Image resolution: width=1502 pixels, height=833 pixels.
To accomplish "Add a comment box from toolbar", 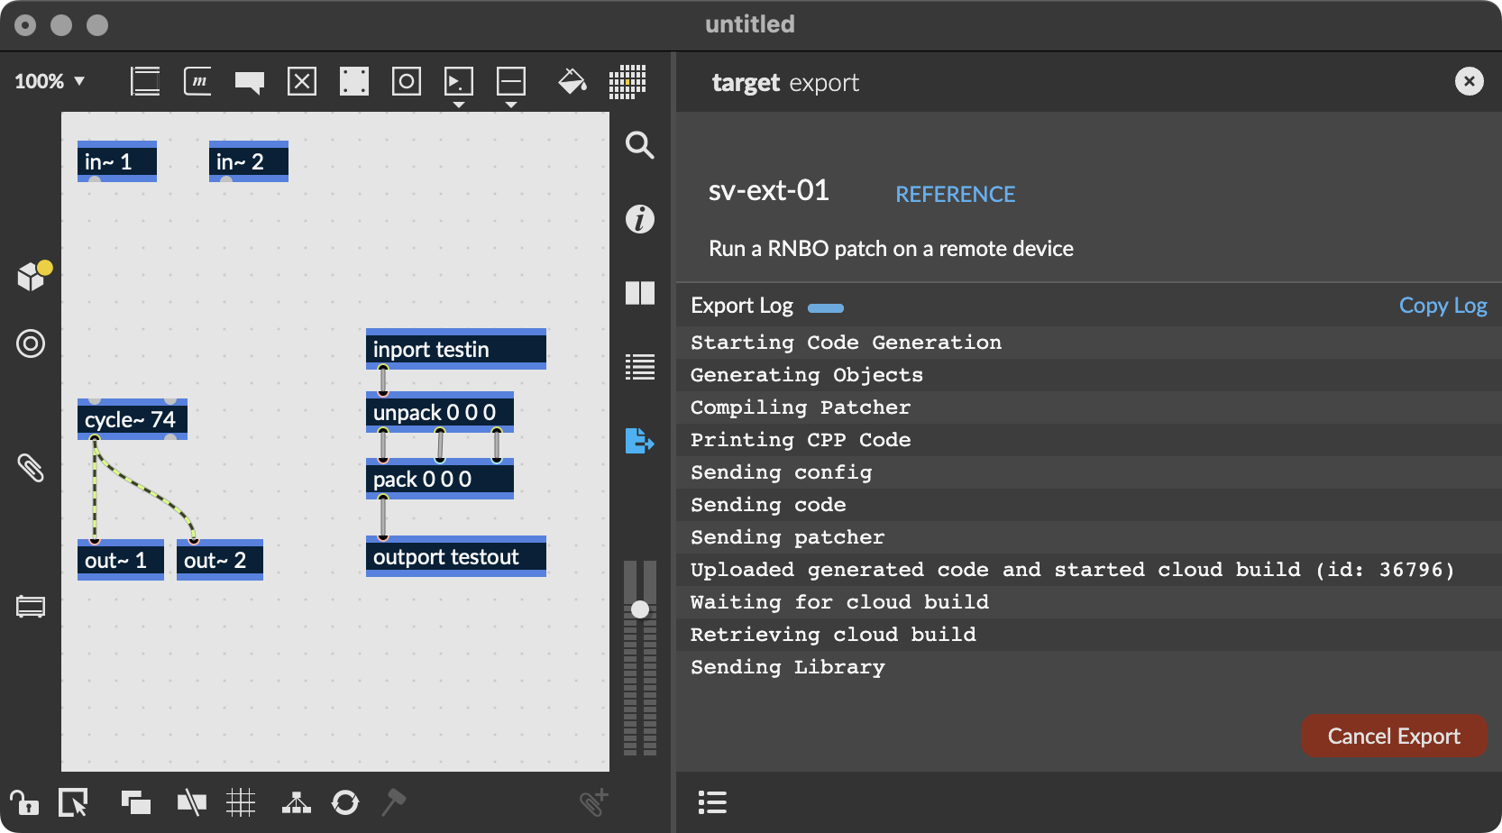I will click(250, 82).
